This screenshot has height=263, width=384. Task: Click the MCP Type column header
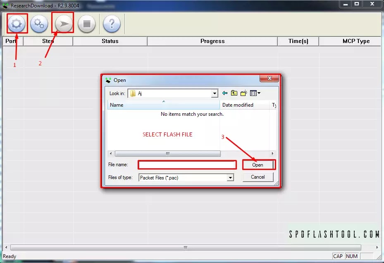coord(350,41)
